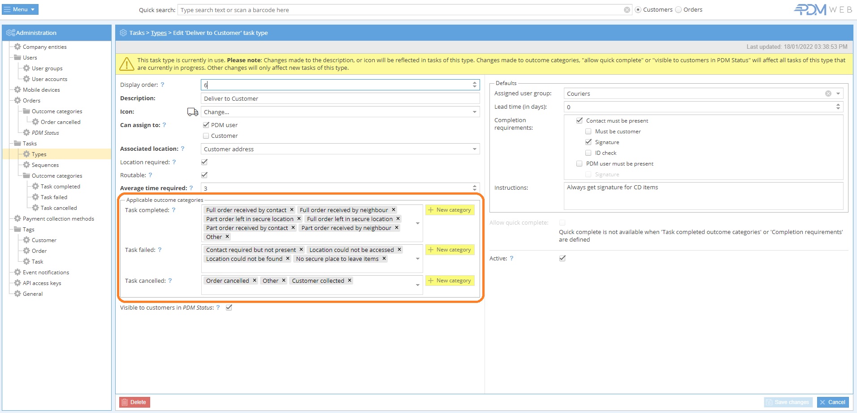857x413 pixels.
Task: Uncheck the Routable checkbox
Action: click(204, 175)
